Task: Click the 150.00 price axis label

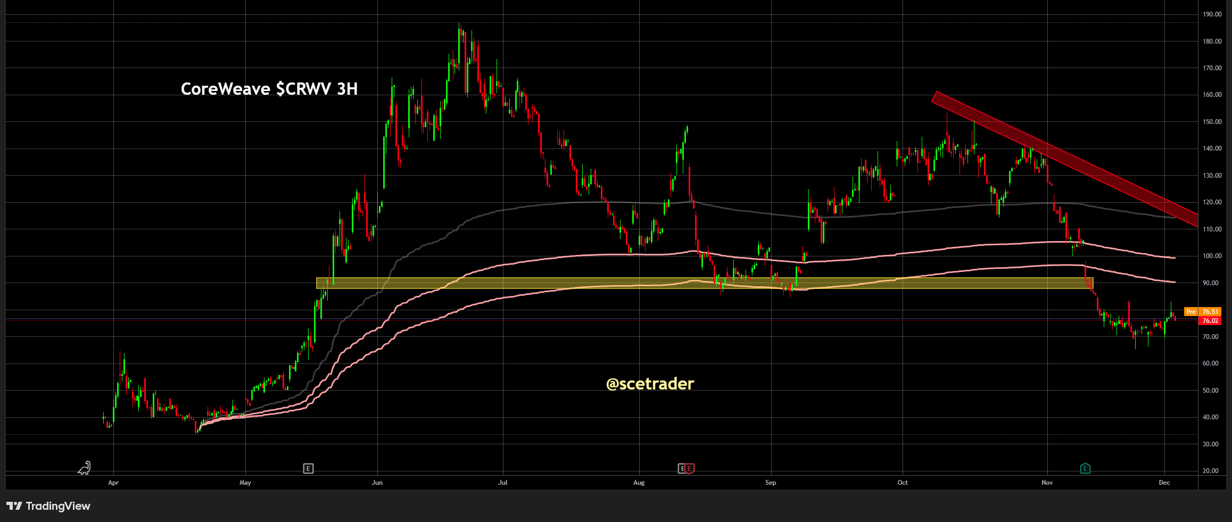Action: tap(1212, 122)
